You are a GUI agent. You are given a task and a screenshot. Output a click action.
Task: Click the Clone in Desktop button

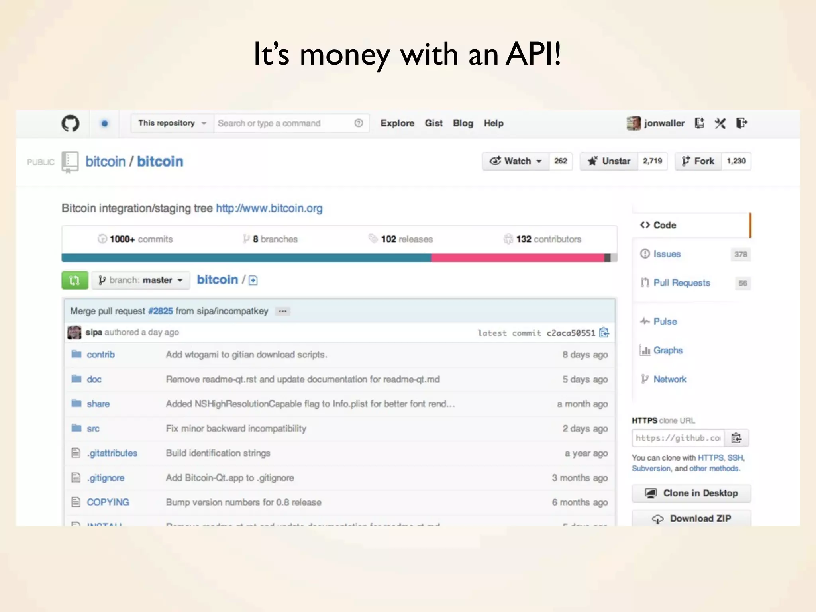691,493
